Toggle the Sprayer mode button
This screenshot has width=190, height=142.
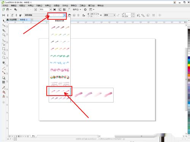click(12, 15)
